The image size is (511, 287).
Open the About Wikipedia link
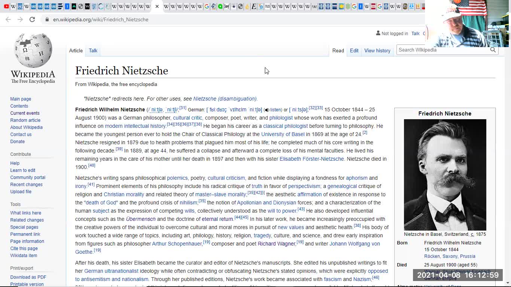pyautogui.click(x=26, y=127)
